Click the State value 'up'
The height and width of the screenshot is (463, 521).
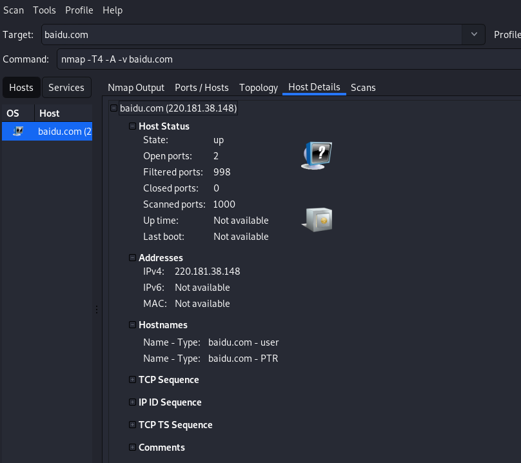pyautogui.click(x=219, y=140)
